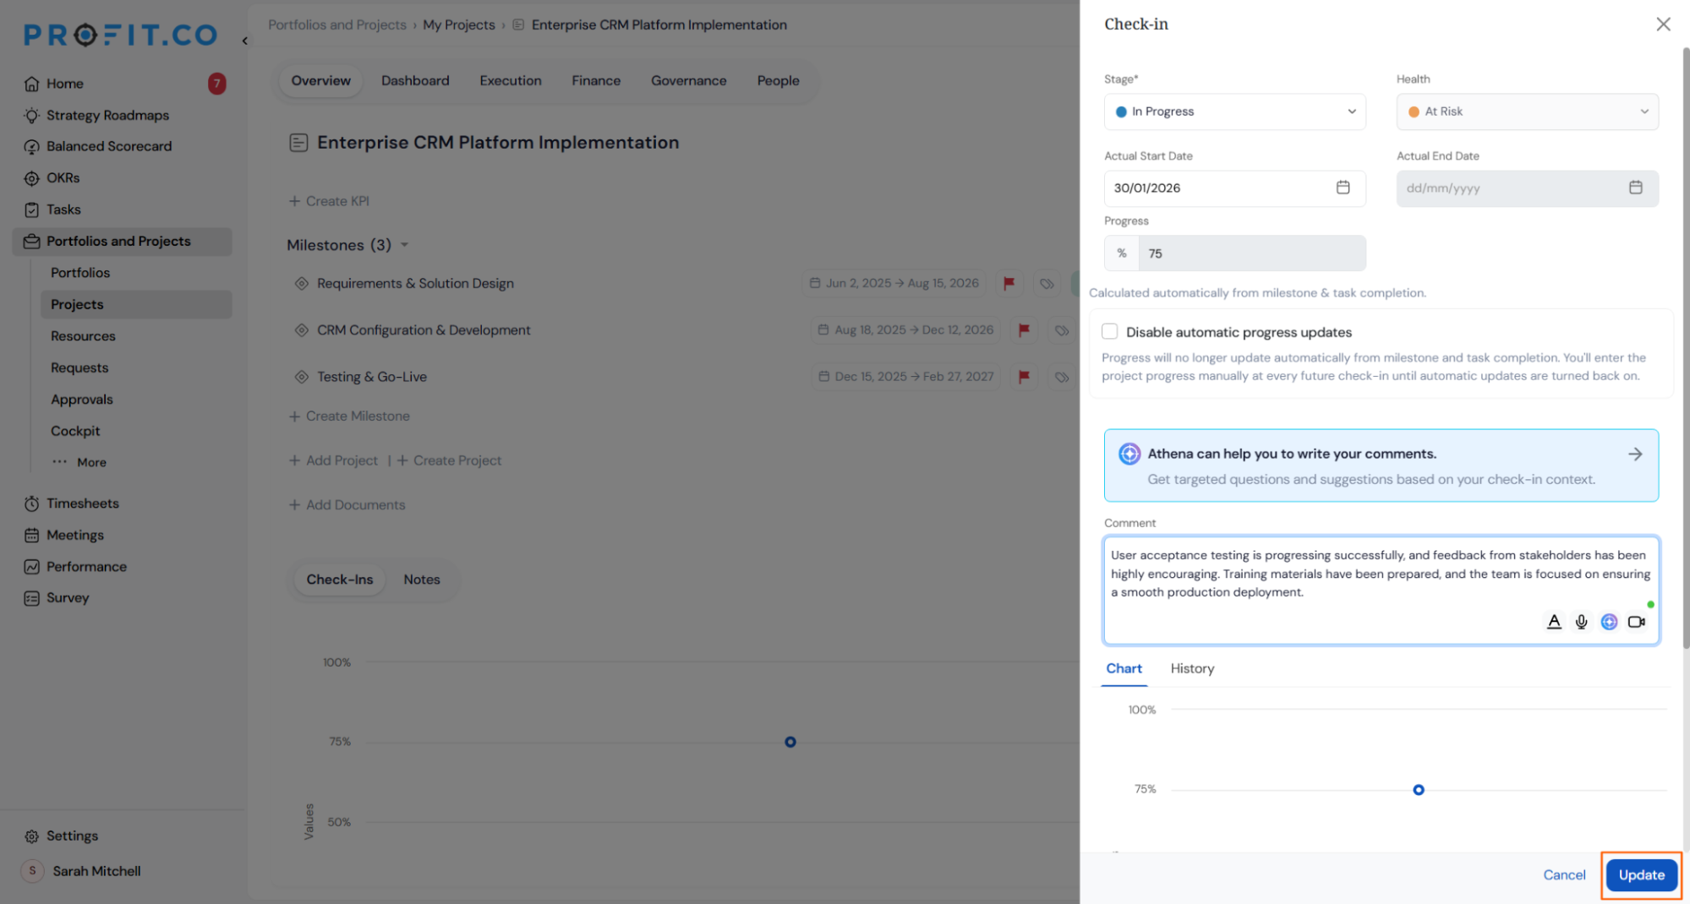Viewport: 1690px width, 904px height.
Task: Click Create Project link
Action: click(449, 460)
